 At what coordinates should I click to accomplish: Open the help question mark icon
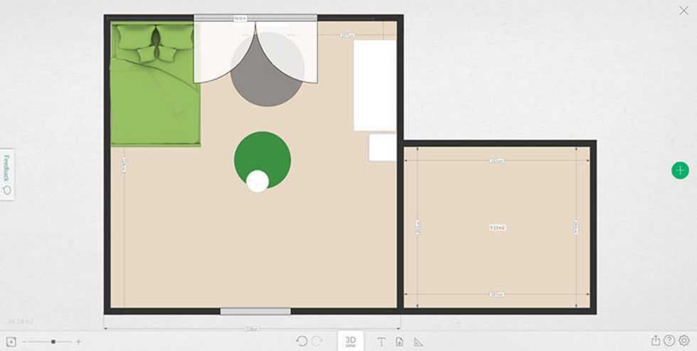tap(669, 341)
